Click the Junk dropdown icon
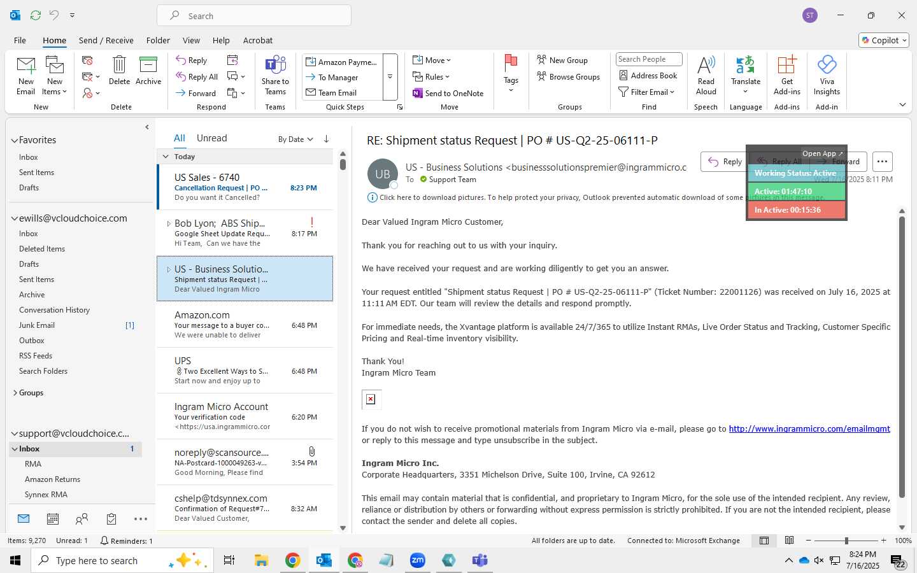This screenshot has width=917, height=573. 91,94
